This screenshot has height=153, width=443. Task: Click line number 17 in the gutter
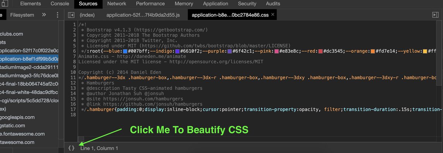pos(73,110)
